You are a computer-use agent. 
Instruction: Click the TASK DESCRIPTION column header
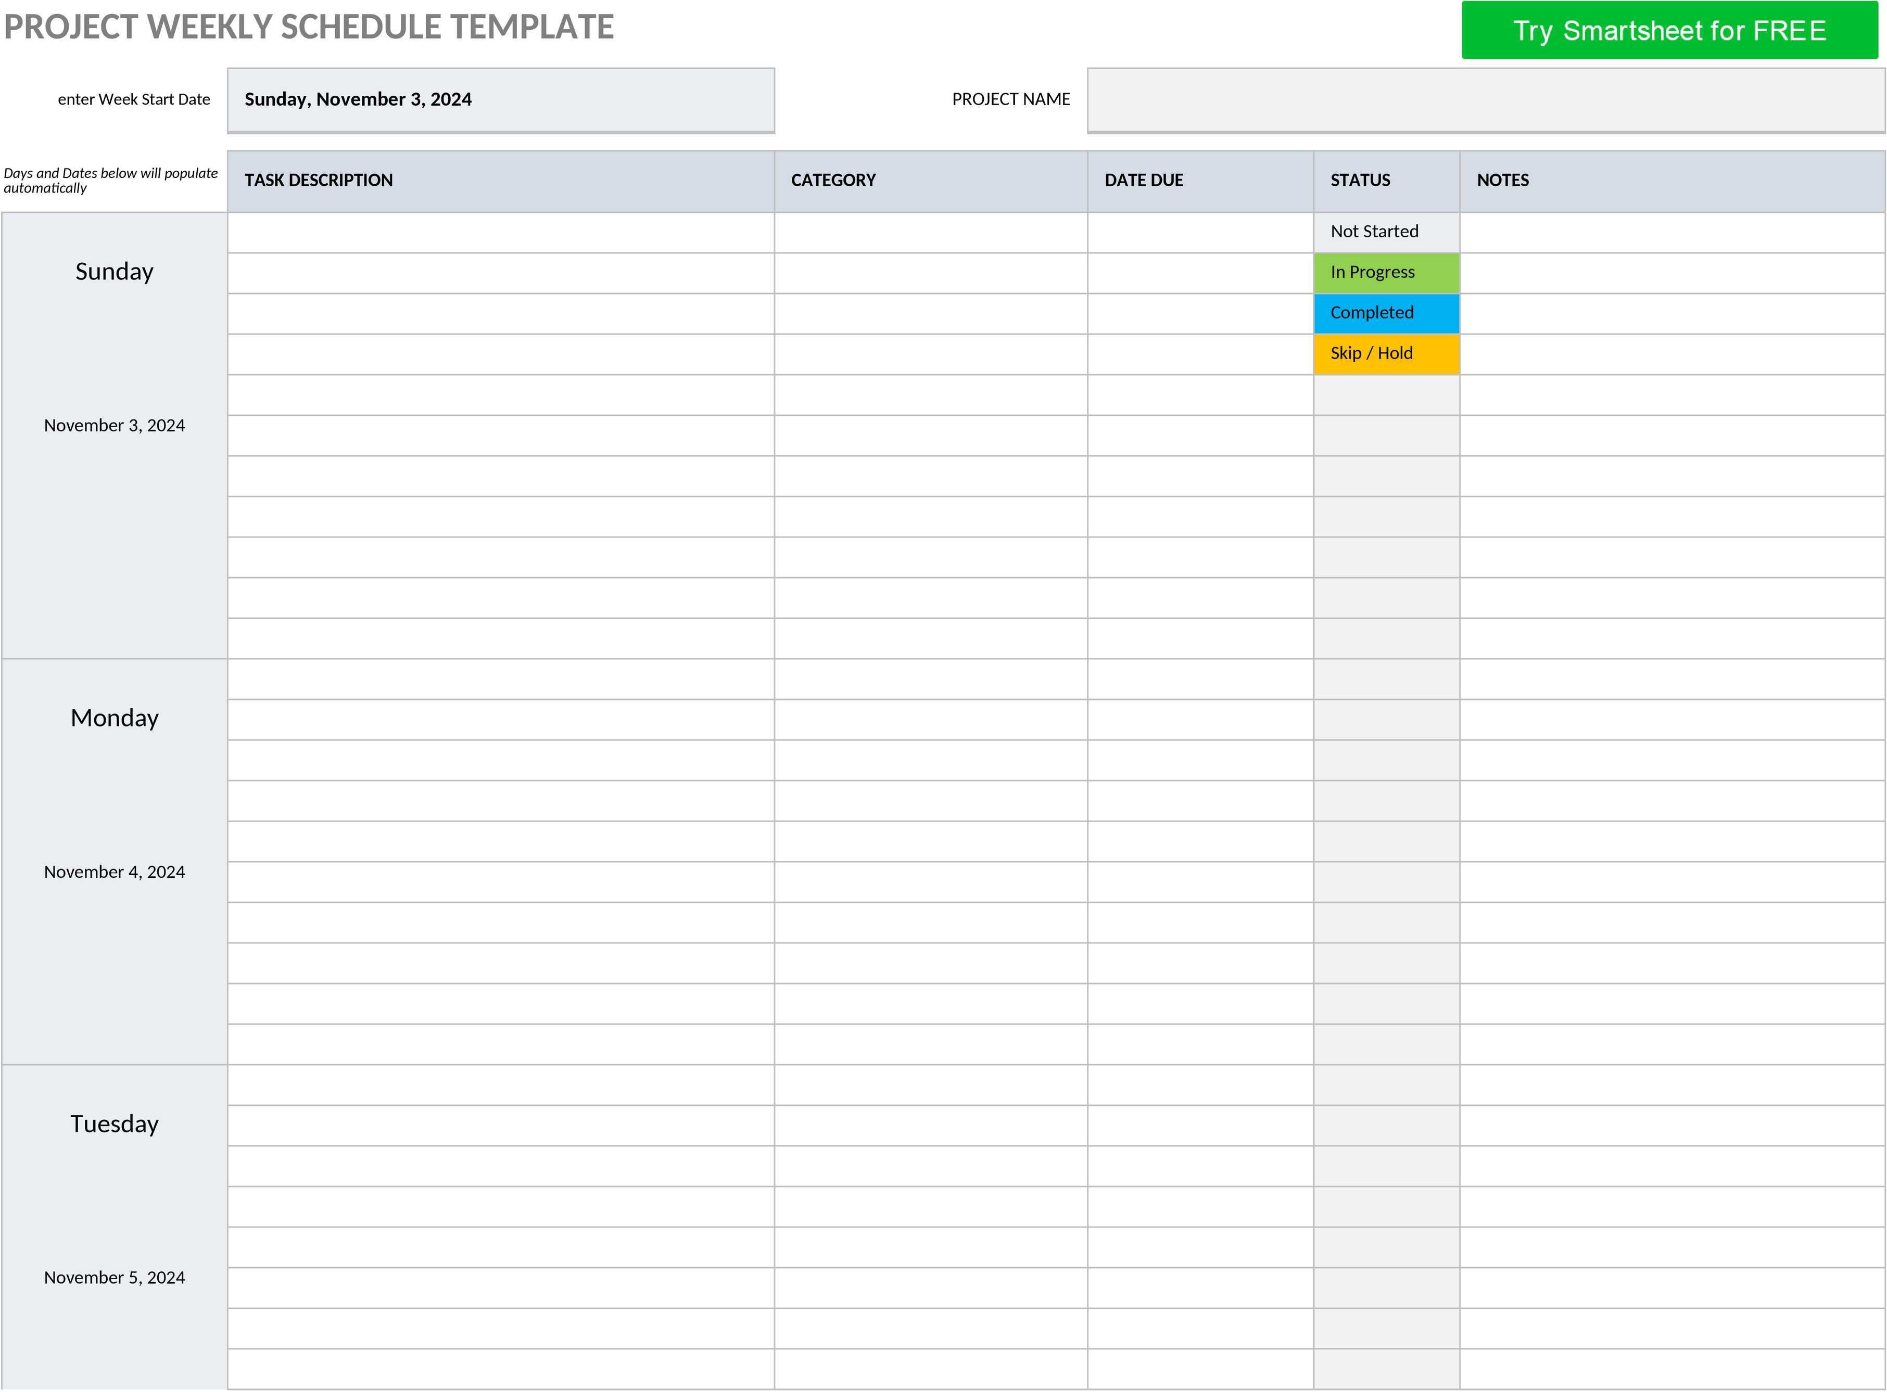coord(501,181)
